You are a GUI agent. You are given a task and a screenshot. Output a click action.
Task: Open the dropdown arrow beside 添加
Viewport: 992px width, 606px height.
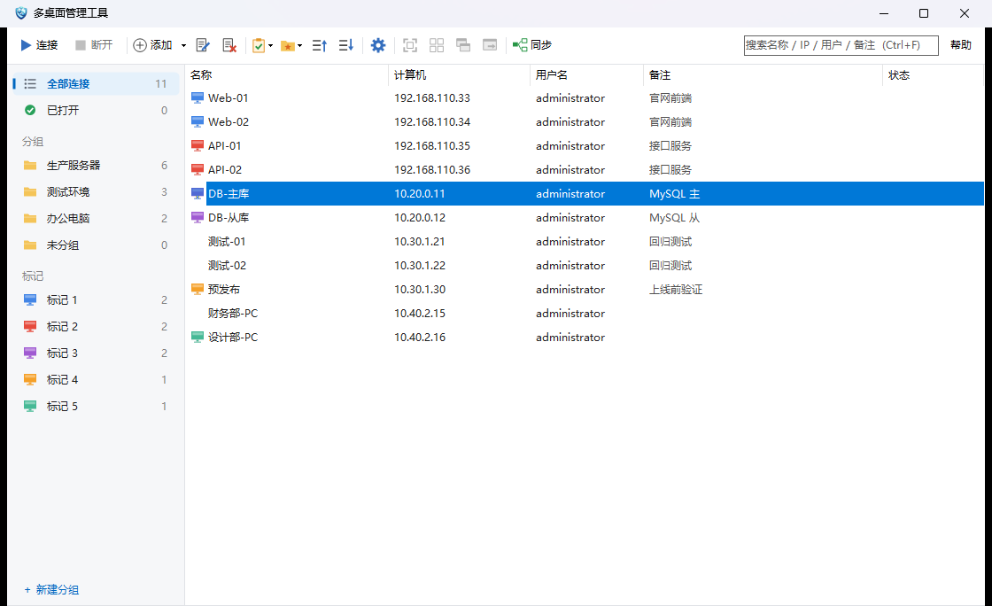tap(183, 45)
